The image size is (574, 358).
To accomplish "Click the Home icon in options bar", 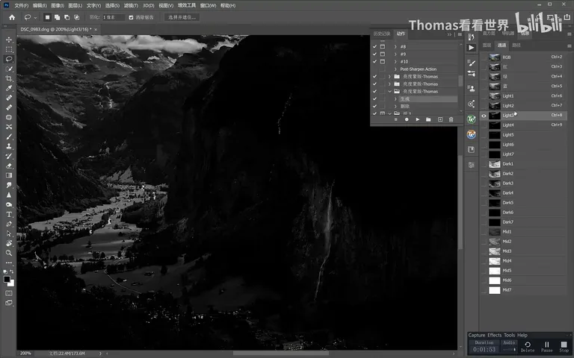I will [12, 17].
